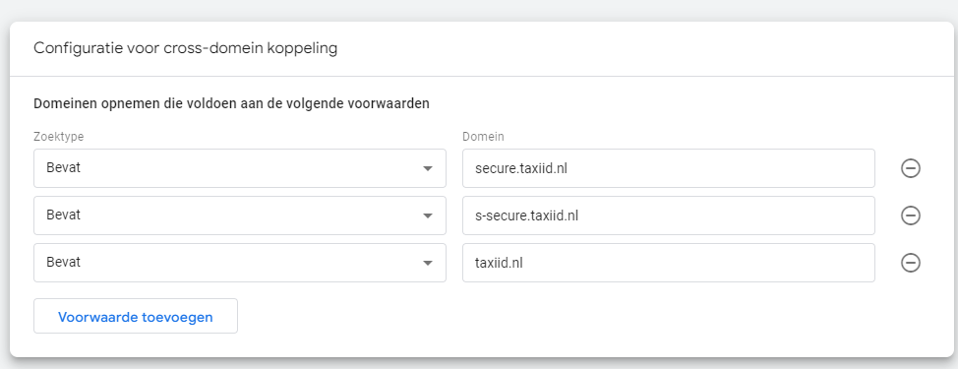This screenshot has width=958, height=369.
Task: Remove the s-secure.taxiid.nl condition row
Action: tap(911, 215)
